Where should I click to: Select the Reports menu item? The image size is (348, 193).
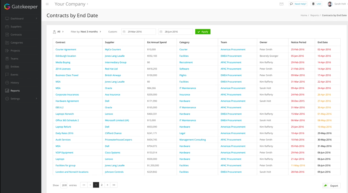(x=15, y=91)
